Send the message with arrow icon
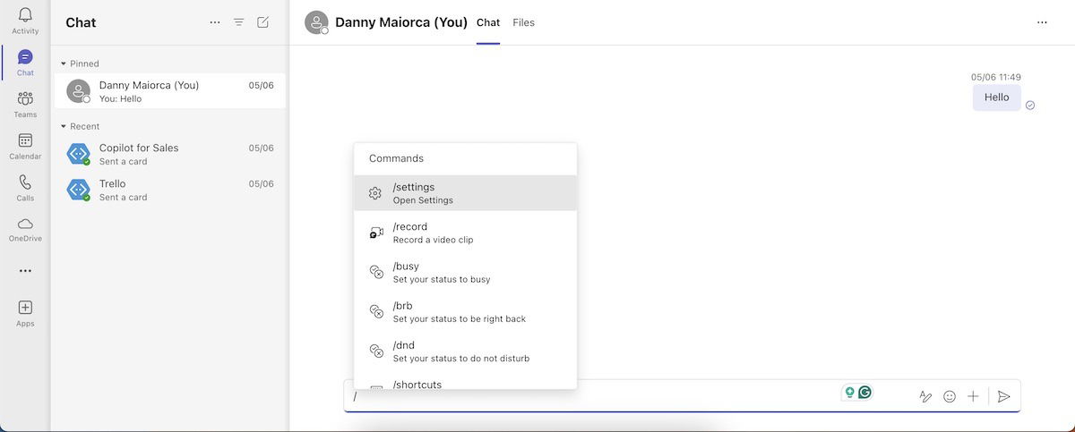 click(x=1004, y=396)
